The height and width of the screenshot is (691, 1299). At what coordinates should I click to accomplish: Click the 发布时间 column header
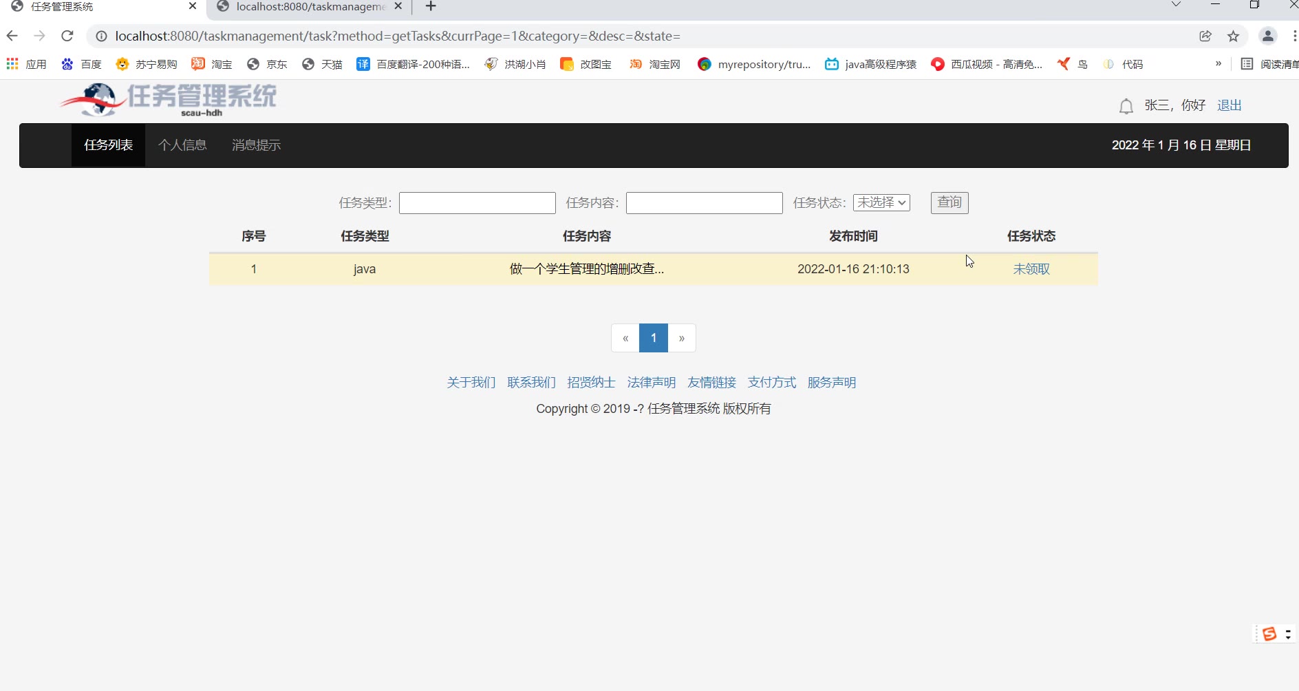[x=853, y=236]
